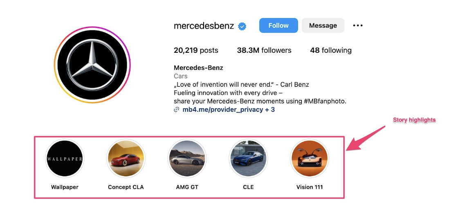Open the 38.3M followers list
The image size is (453, 216).
coord(264,50)
